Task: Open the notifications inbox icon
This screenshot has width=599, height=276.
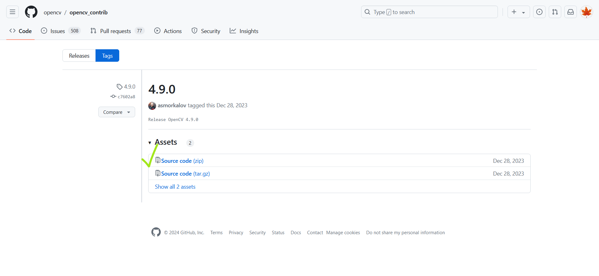Action: pos(570,12)
